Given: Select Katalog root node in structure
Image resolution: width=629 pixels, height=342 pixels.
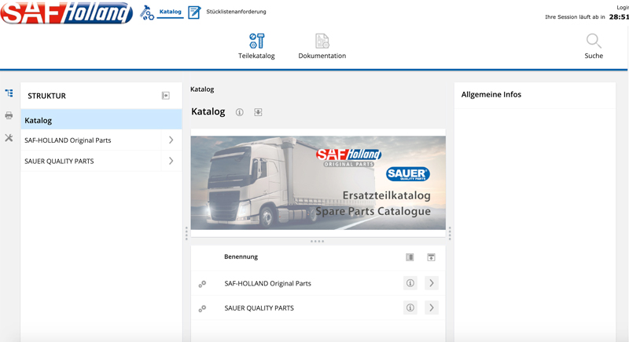Looking at the screenshot, I should (101, 120).
